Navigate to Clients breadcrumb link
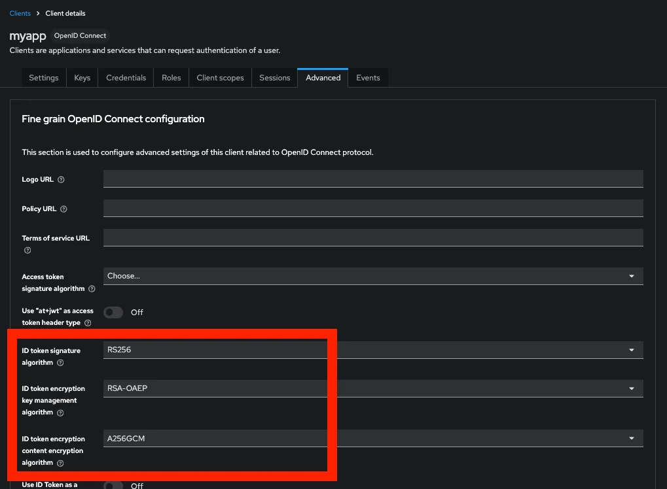 20,13
